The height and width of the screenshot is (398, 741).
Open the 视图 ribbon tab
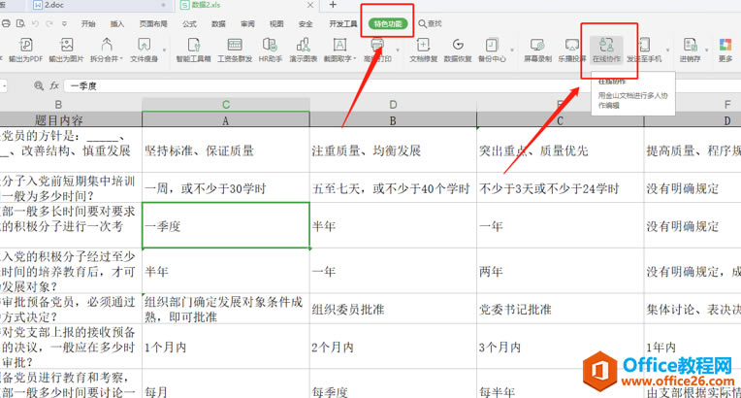coord(276,23)
